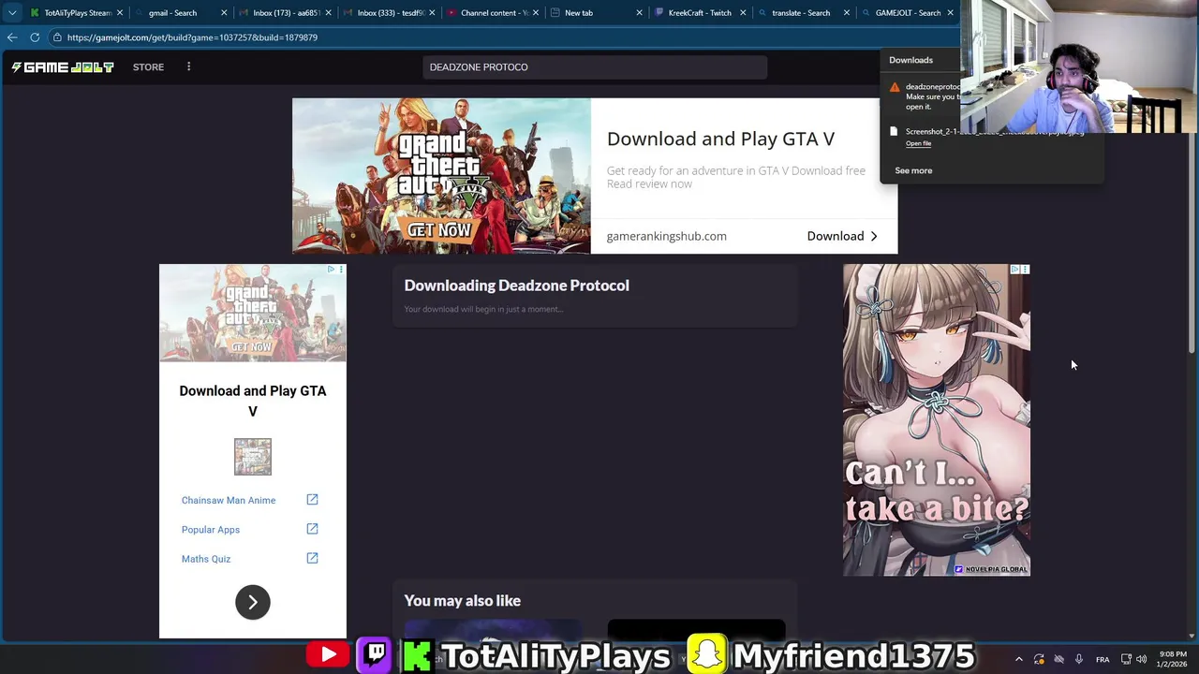Switch to the New tab tab
The image size is (1199, 674).
[595, 12]
